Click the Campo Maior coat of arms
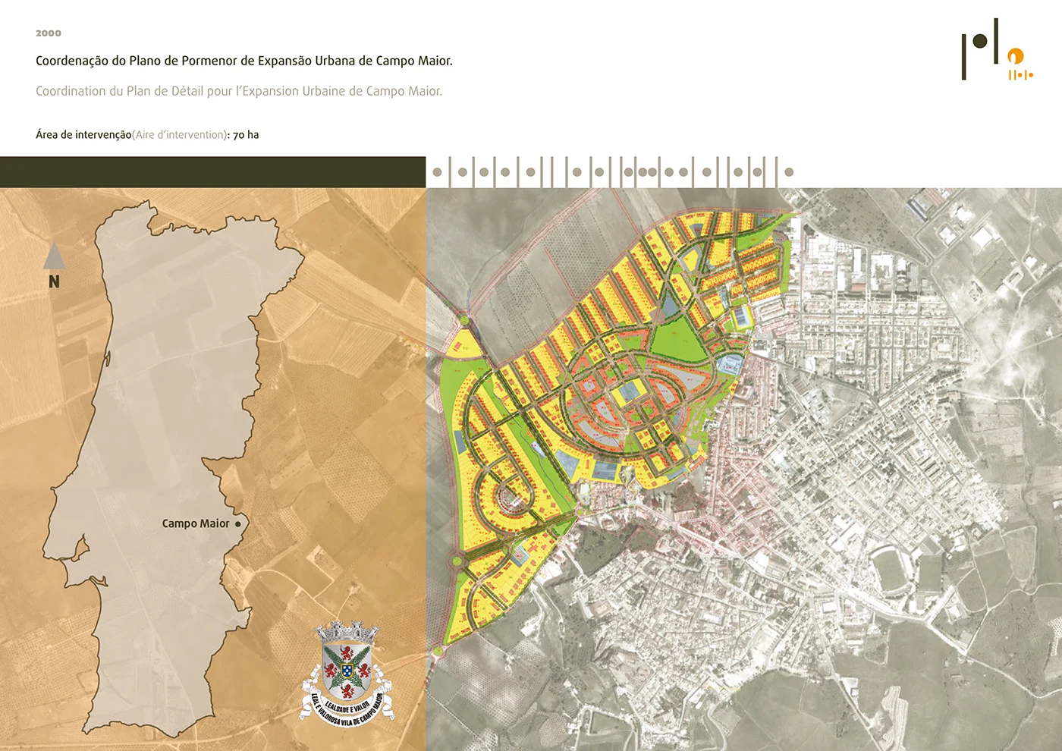1062x751 pixels. [x=347, y=674]
